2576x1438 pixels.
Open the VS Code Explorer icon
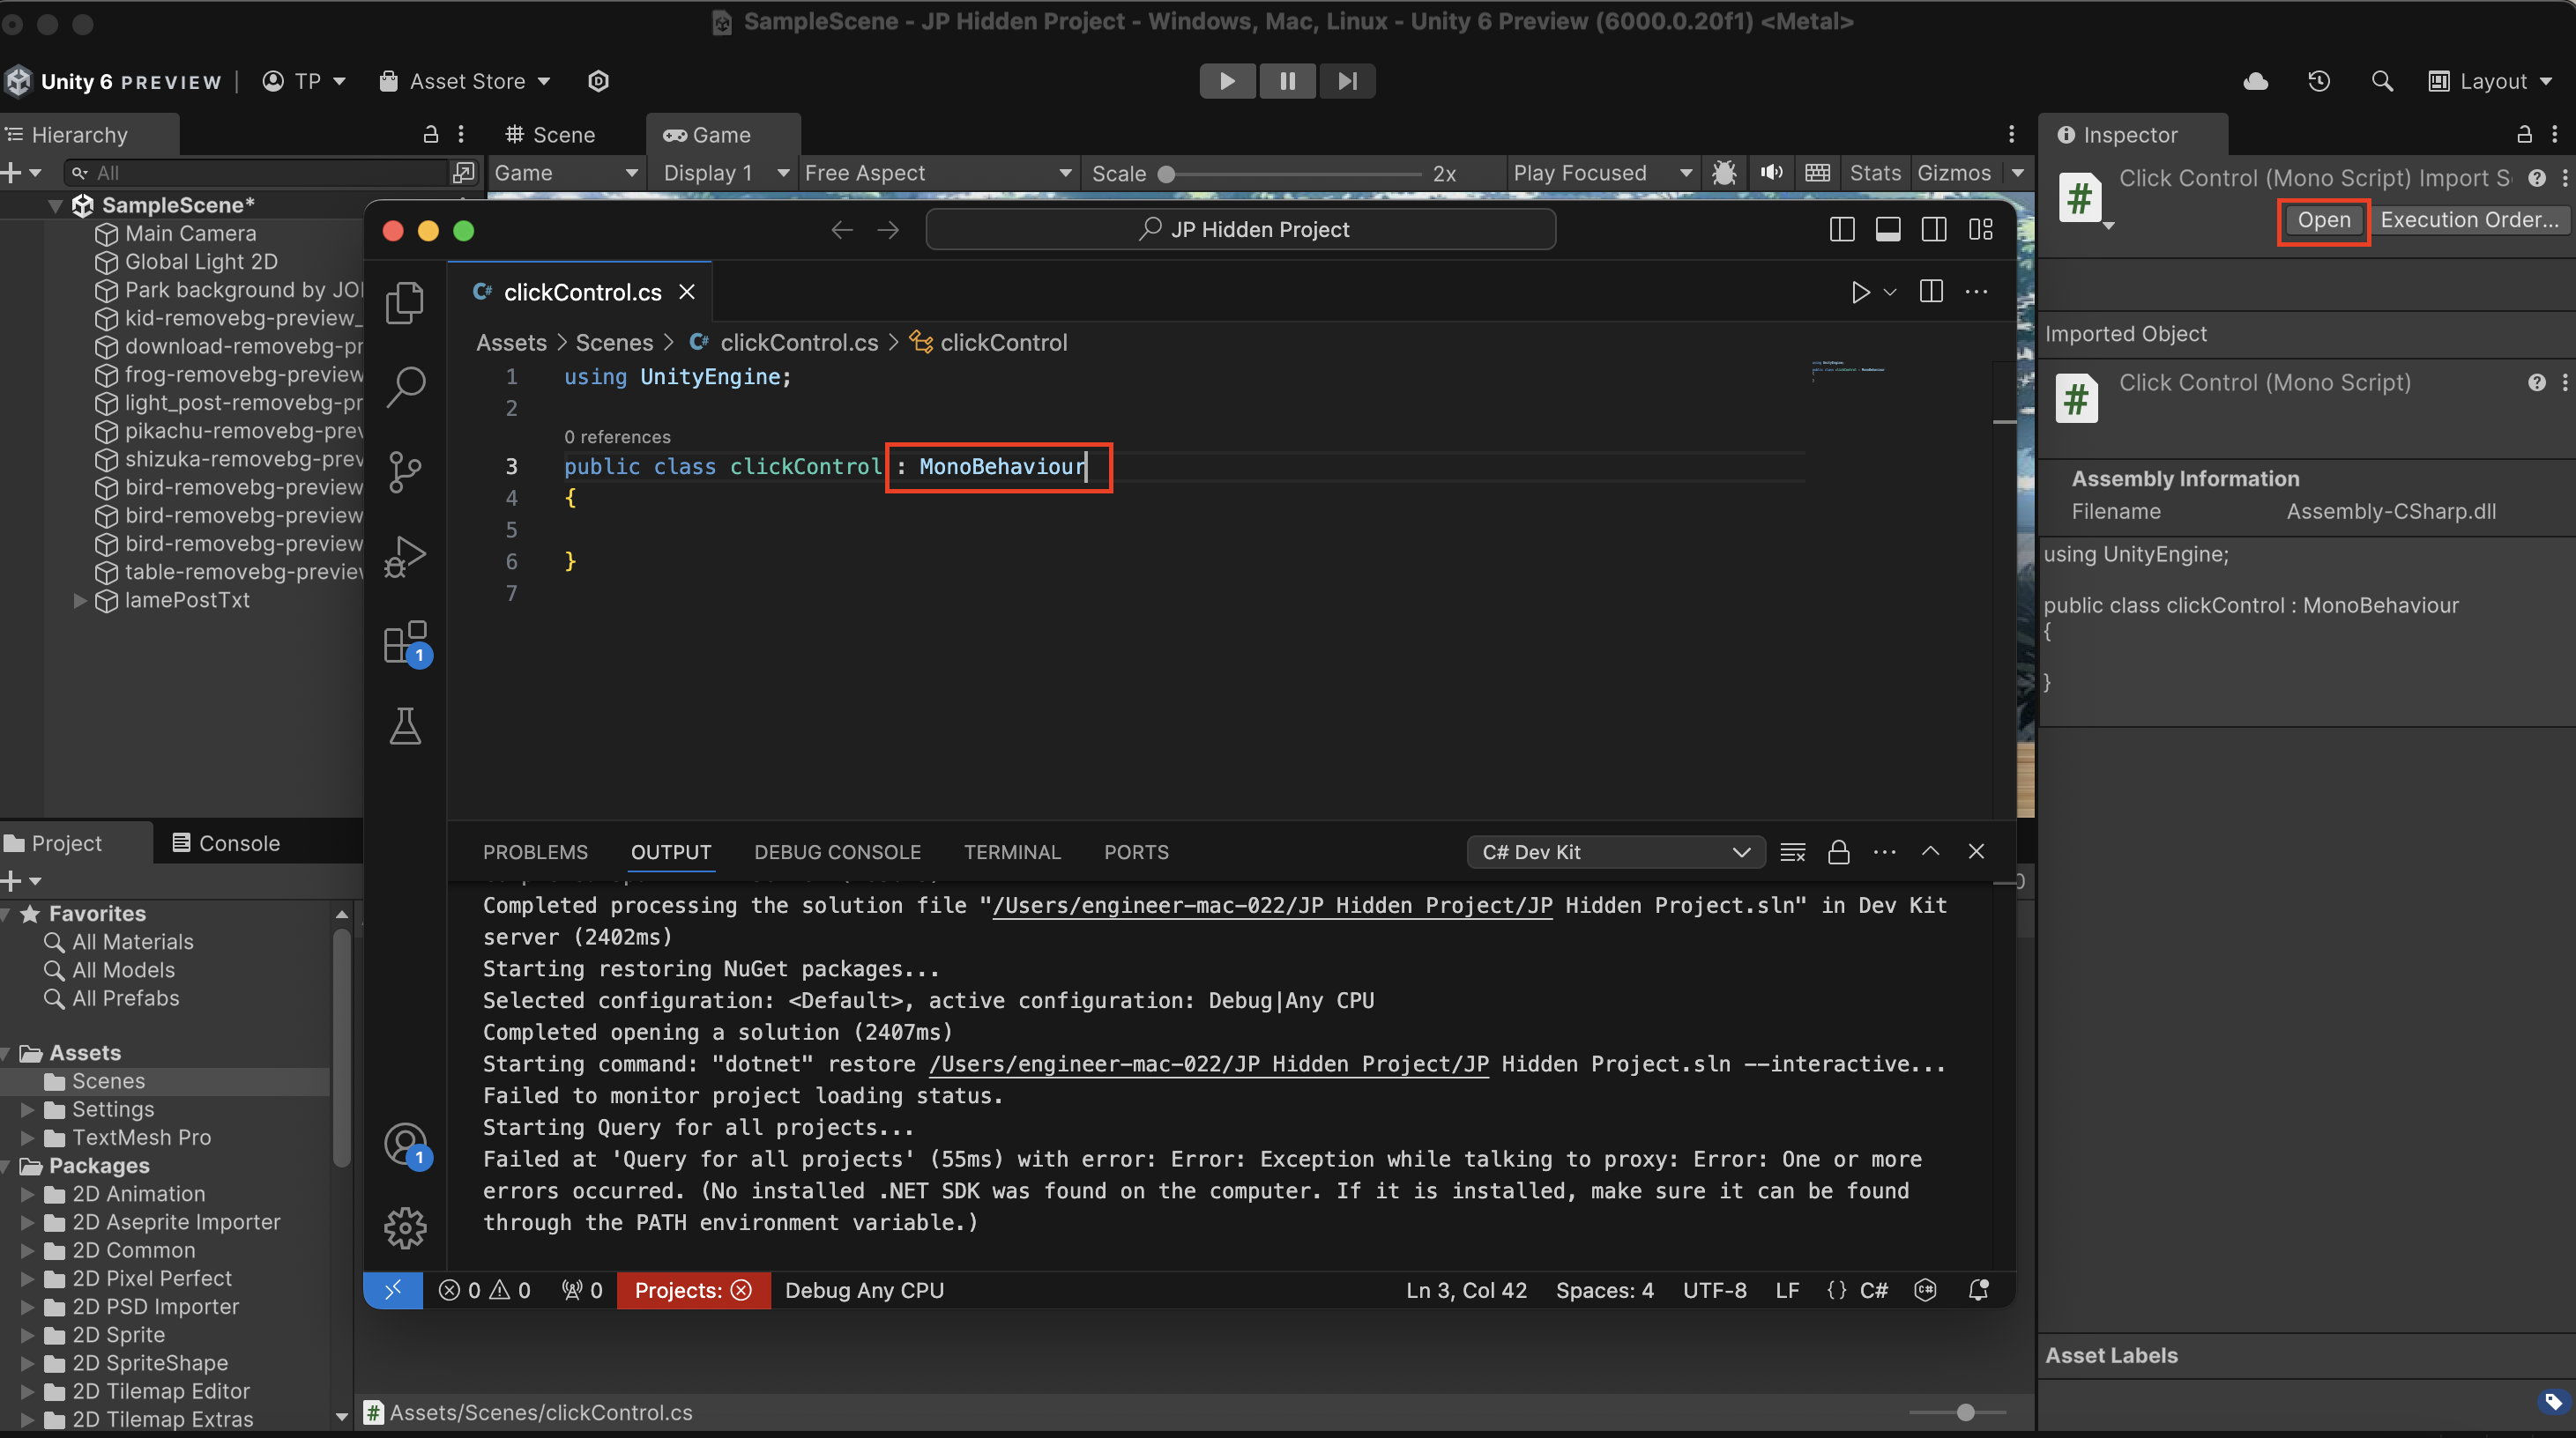(x=405, y=303)
